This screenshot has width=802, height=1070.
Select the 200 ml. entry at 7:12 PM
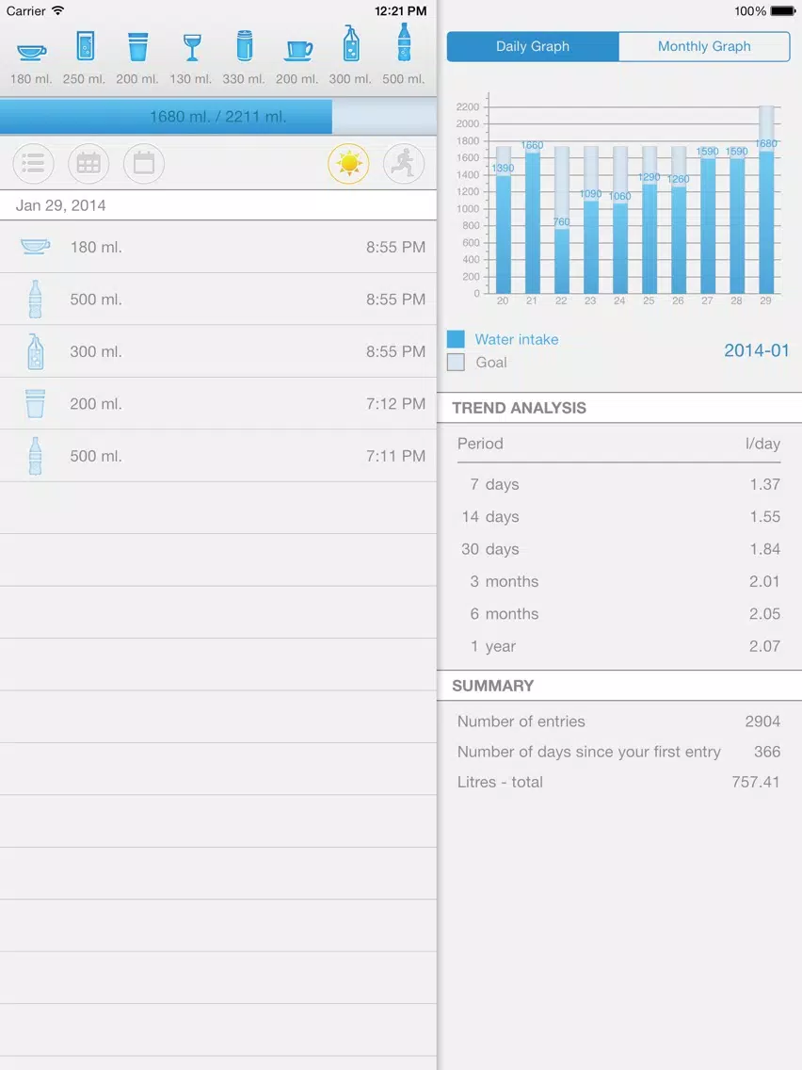(x=218, y=403)
